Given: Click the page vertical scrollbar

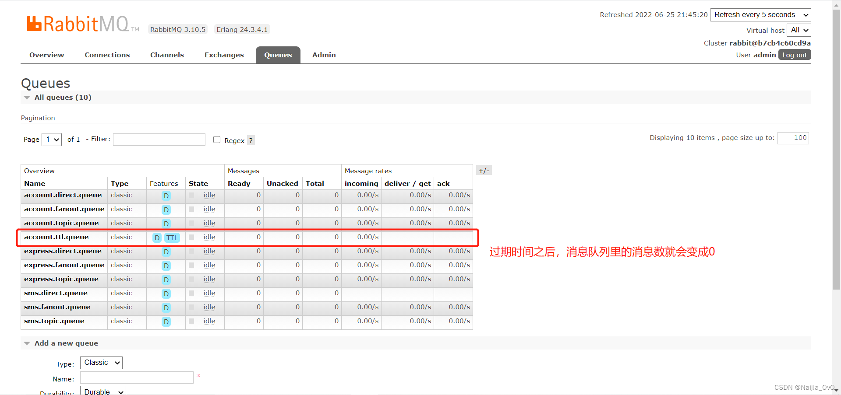Looking at the screenshot, I should pyautogui.click(x=836, y=149).
